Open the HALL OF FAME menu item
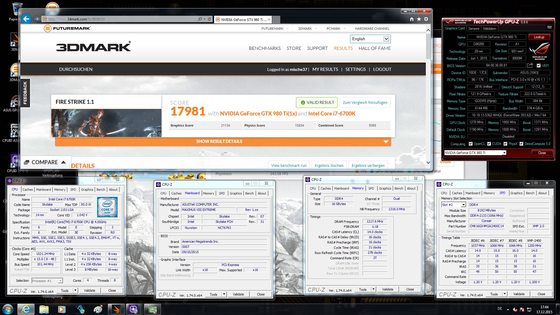The image size is (560, 315). pos(374,48)
